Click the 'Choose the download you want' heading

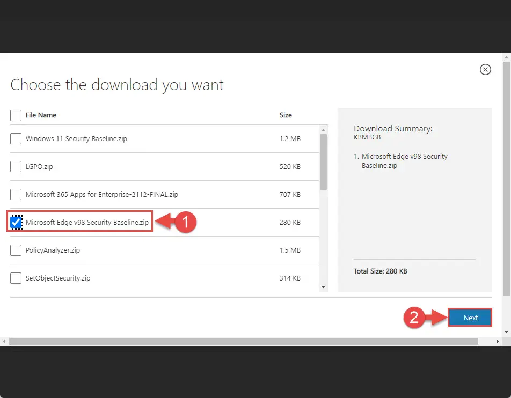[117, 85]
